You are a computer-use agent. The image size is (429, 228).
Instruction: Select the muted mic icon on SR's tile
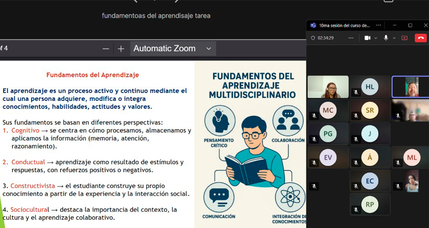coord(356,116)
